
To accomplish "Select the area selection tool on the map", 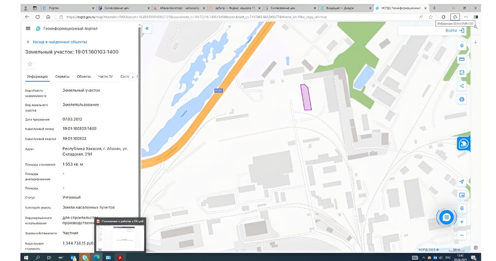I will click(x=462, y=72).
